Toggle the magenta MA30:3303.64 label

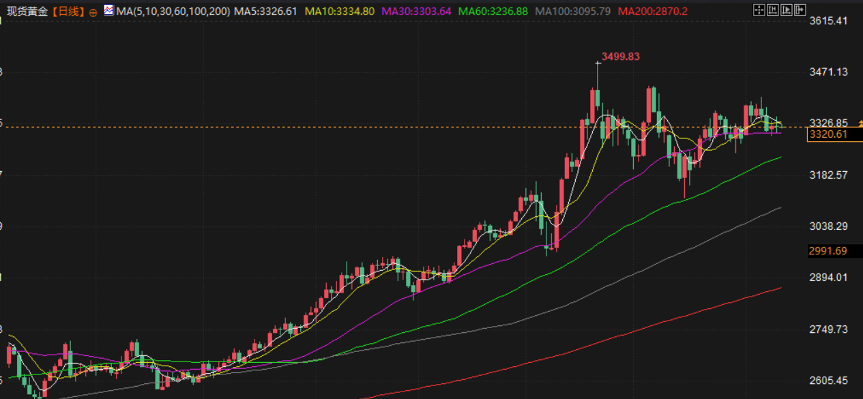click(416, 12)
